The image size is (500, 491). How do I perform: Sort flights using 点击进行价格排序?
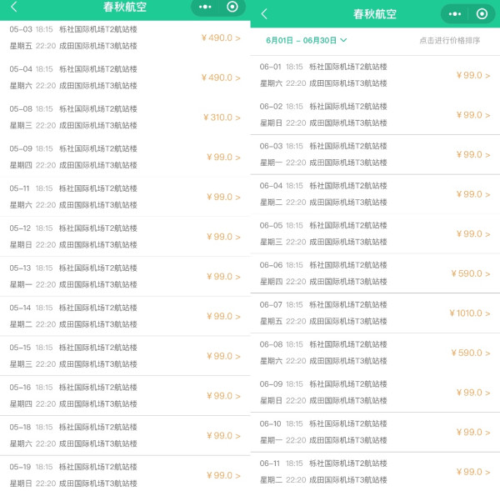tap(450, 41)
